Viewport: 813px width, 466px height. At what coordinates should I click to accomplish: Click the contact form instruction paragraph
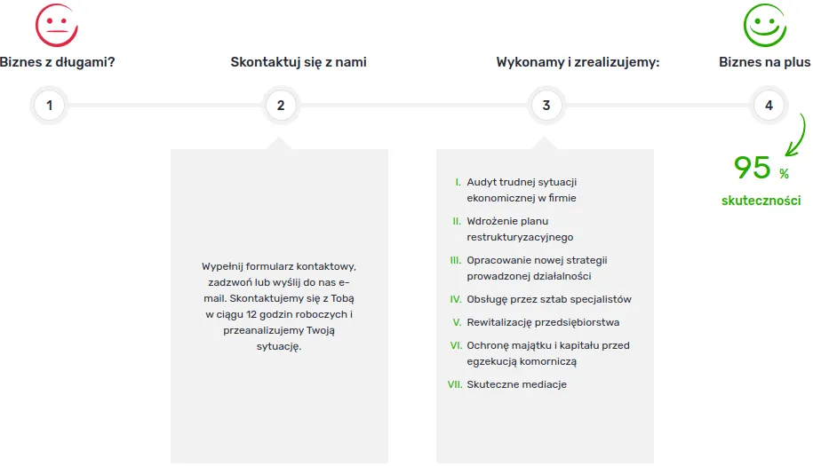tap(279, 306)
